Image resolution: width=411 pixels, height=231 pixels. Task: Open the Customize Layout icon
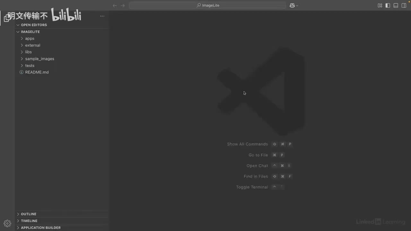click(x=380, y=5)
